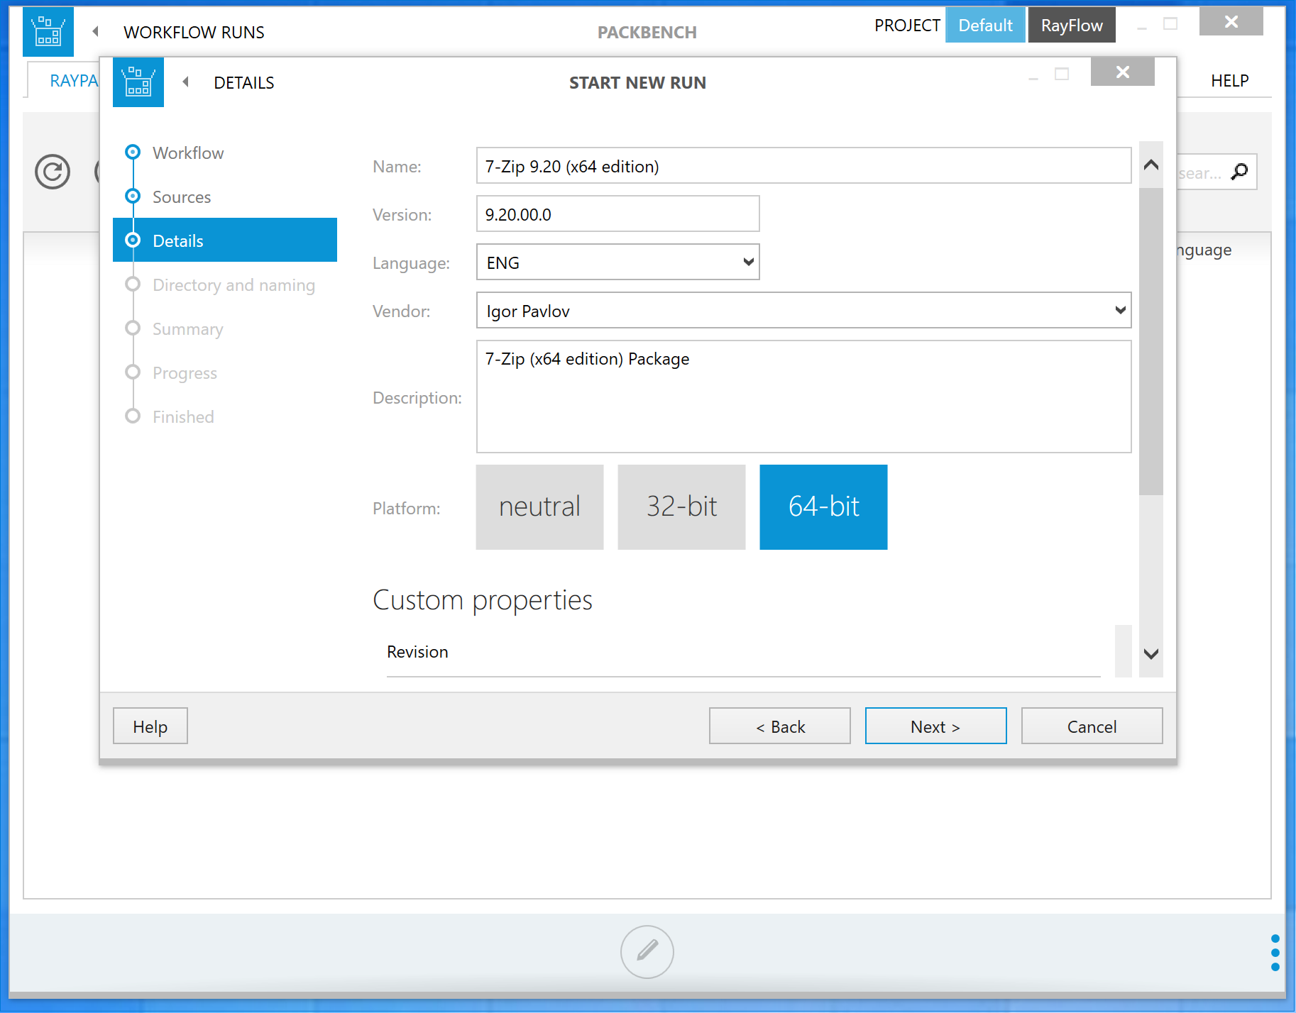
Task: Open the Language dropdown
Action: (617, 262)
